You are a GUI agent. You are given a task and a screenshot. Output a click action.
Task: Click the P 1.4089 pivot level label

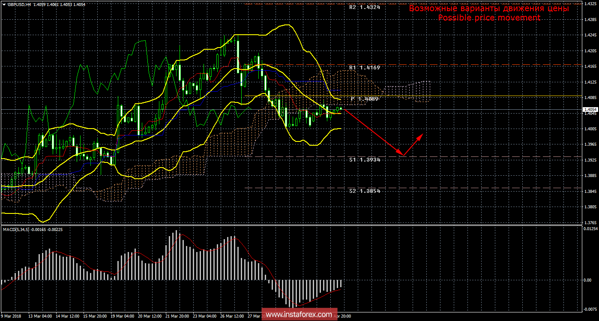tap(364, 99)
